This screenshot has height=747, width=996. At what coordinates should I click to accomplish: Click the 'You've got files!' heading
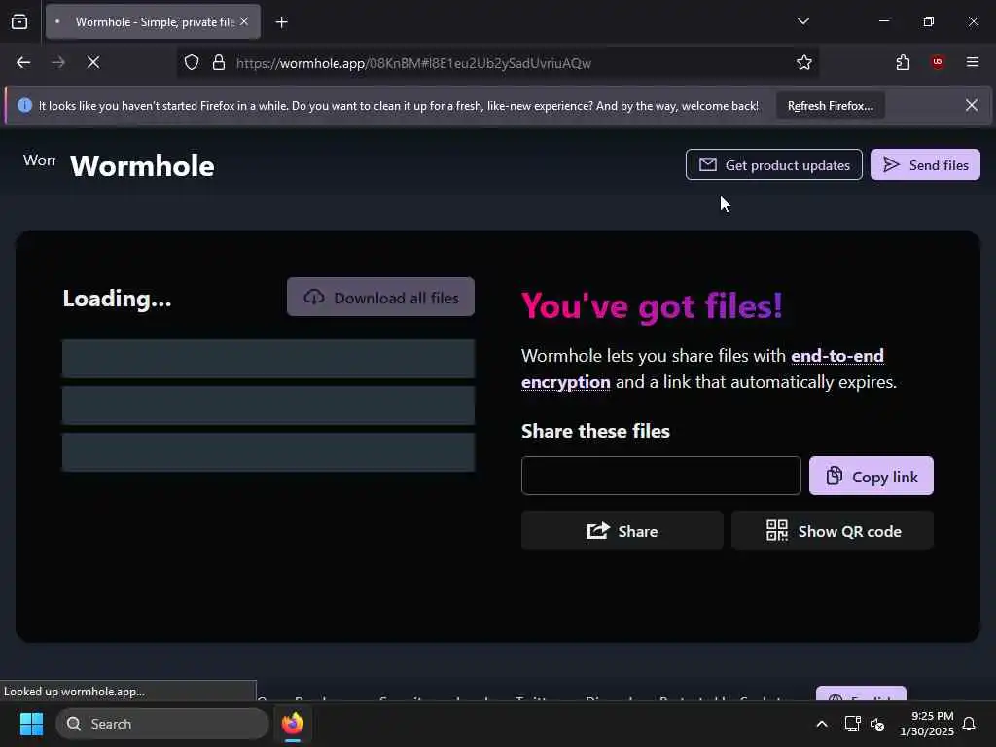[652, 306]
